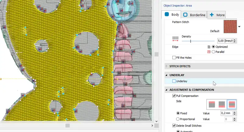Click the Parallel edge icon
244x132 pixels.
(x=209, y=52)
